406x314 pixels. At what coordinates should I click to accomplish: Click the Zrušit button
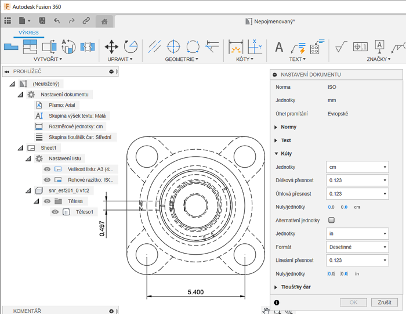[384, 302]
